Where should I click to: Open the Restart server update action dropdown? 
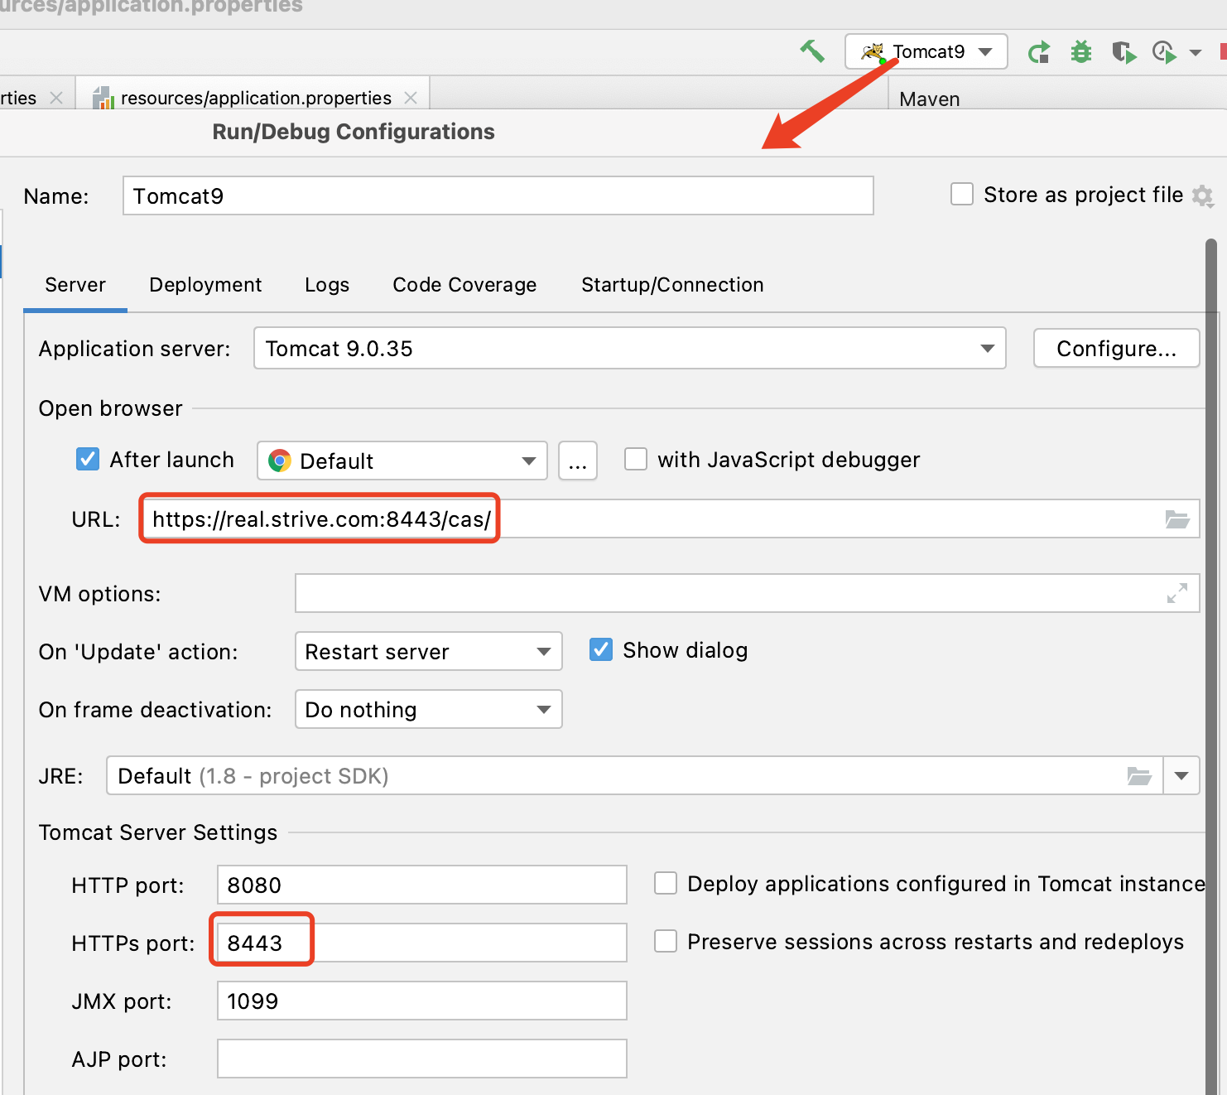[429, 651]
